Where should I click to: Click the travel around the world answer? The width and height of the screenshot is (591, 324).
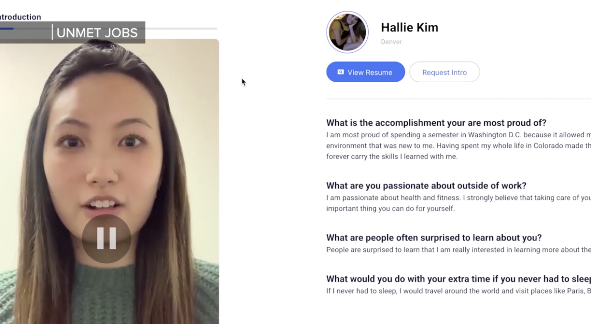tap(459, 291)
